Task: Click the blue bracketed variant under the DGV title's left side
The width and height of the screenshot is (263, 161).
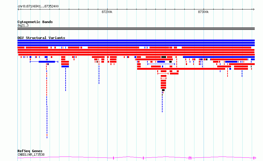Action: (x=44, y=62)
